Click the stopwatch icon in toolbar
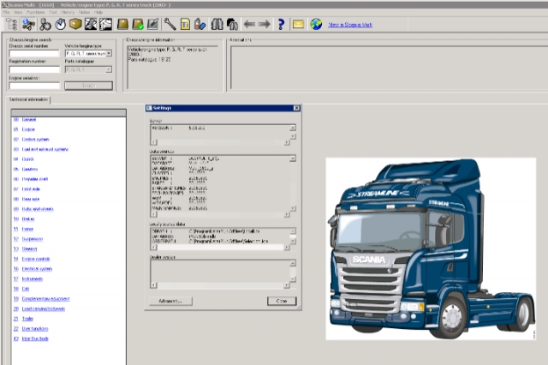The image size is (548, 365). coord(60,25)
